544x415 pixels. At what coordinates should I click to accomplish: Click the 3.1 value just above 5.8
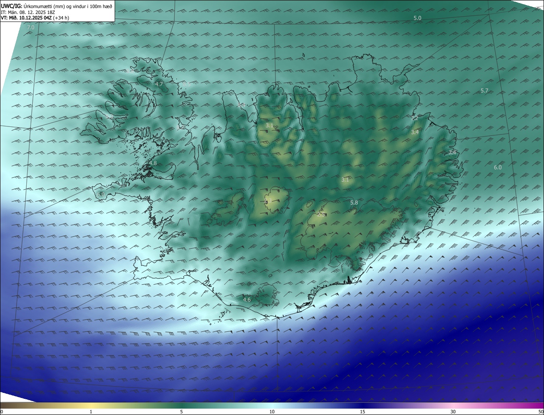click(x=345, y=180)
